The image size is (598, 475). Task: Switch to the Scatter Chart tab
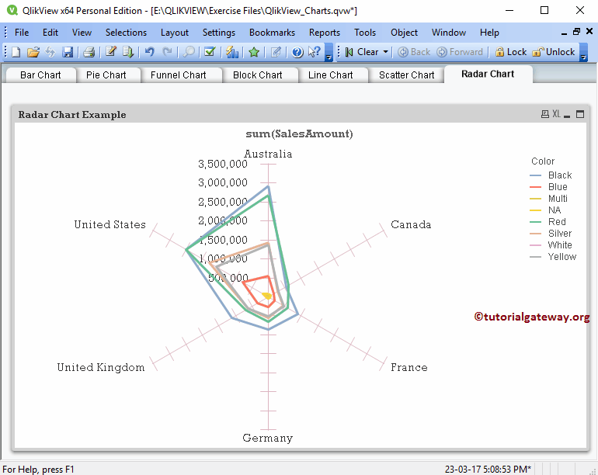click(x=406, y=75)
